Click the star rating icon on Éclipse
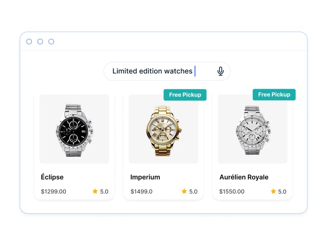Viewport: 327px width, 245px height. point(95,191)
